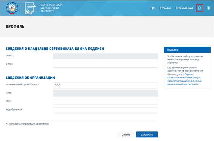
Task: Open the Отправленные menu item
Action: tap(184, 8)
